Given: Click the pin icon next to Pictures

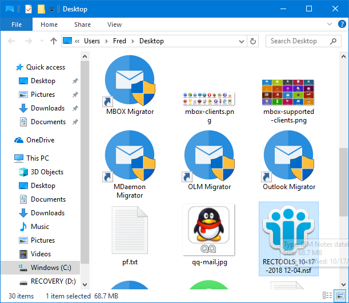Looking at the screenshot, I should point(75,95).
